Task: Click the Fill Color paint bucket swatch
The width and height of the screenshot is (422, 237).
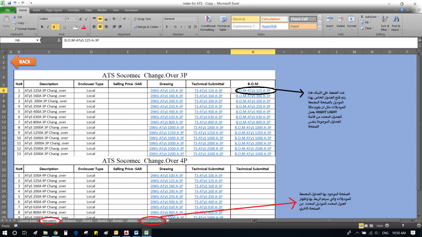Action: click(x=76, y=27)
